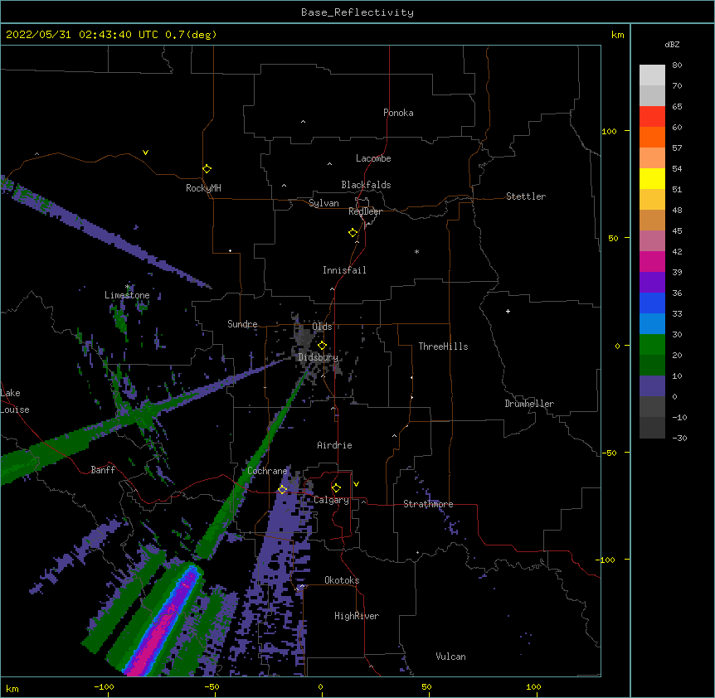This screenshot has width=715, height=698.
Task: Select the Okotoks label
Action: click(x=342, y=580)
